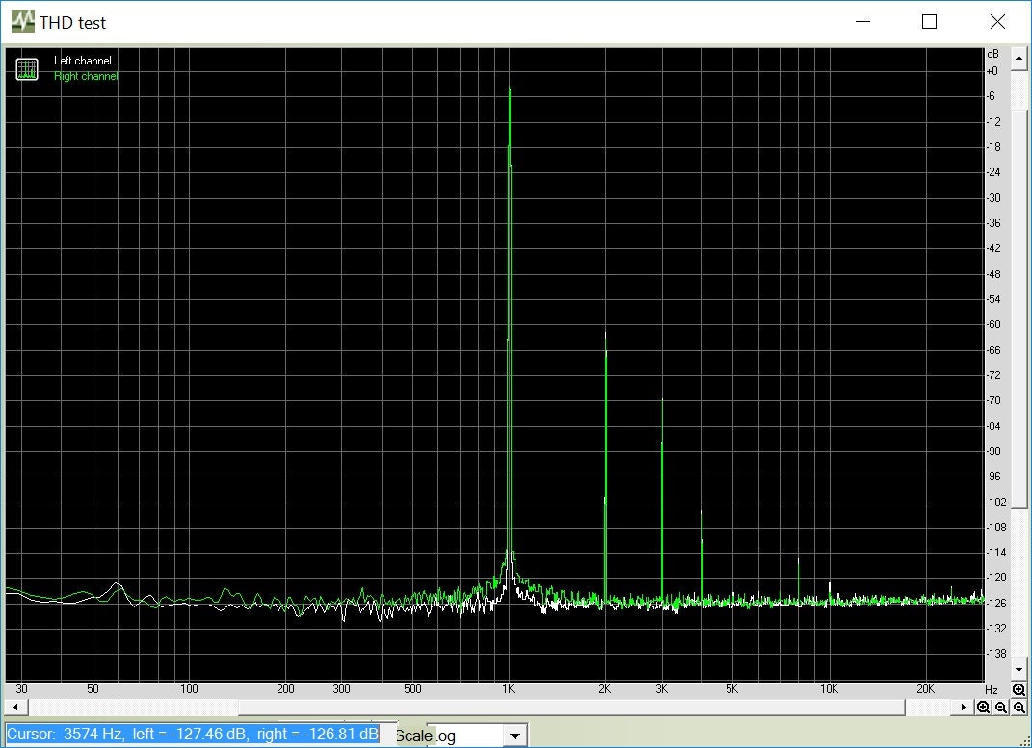Click the Left channel legend label

82,61
